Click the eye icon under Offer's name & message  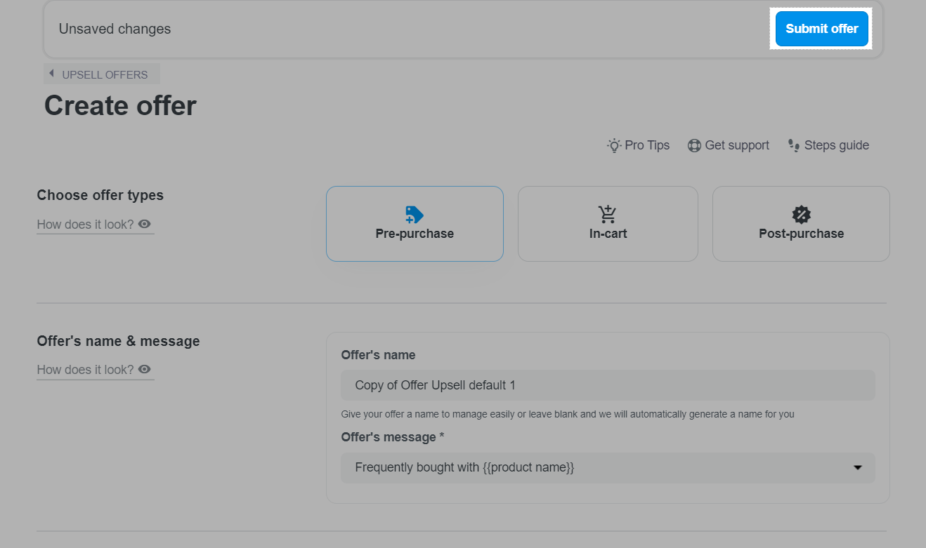click(x=145, y=369)
